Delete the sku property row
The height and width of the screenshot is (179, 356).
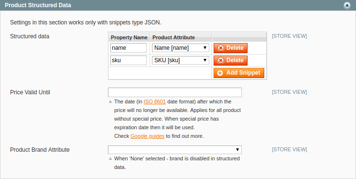click(230, 60)
